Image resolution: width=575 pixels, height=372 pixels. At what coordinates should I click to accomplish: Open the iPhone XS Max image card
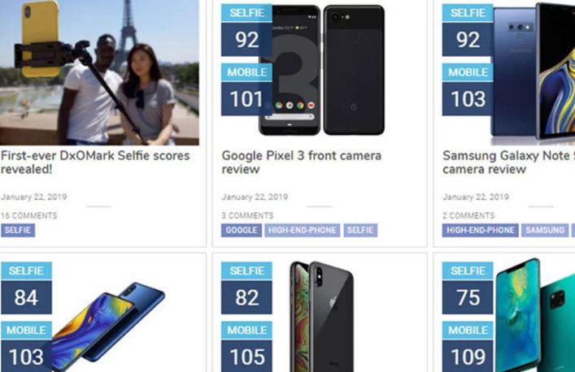pos(321,317)
